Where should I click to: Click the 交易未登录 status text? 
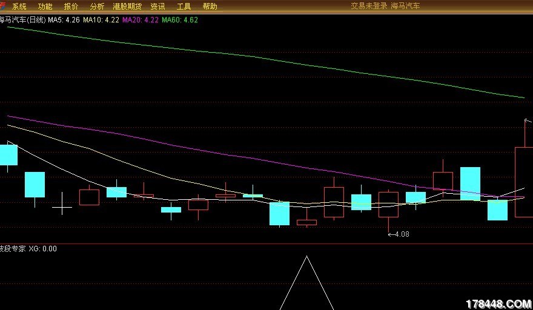[369, 6]
